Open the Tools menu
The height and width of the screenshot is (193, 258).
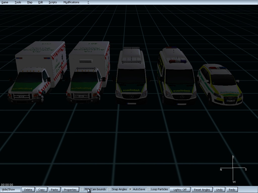point(18,2)
